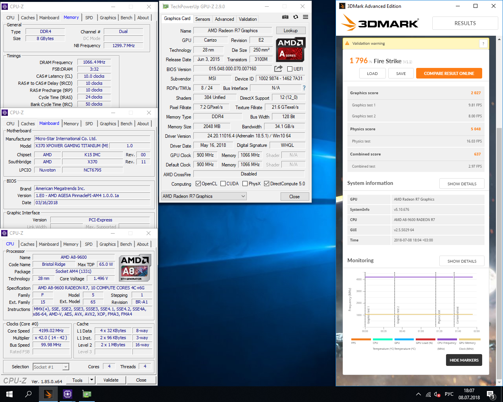Open SPD tab in CPU-Z Memory window

[x=89, y=18]
